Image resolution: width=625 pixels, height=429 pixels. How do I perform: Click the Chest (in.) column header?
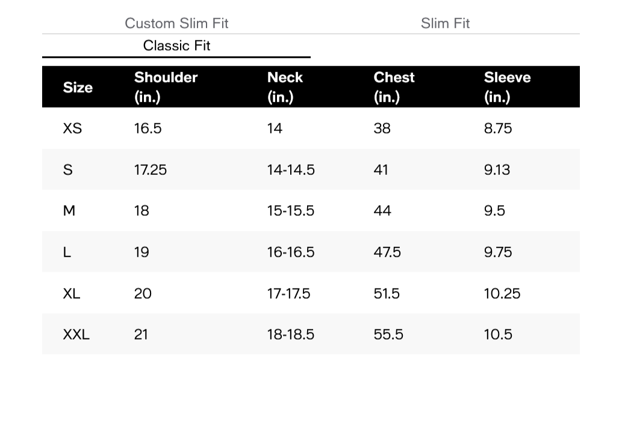click(394, 87)
